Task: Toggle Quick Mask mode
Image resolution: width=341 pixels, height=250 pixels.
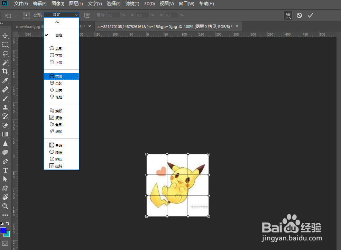Action: click(x=5, y=243)
